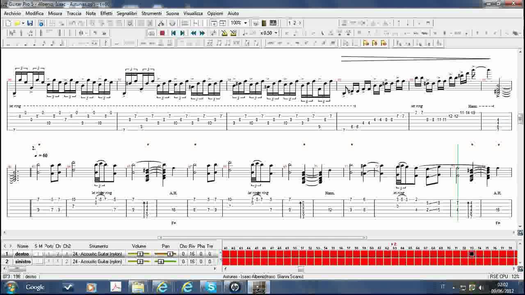
Task: Jump to last bar playback icon
Action: (182, 33)
